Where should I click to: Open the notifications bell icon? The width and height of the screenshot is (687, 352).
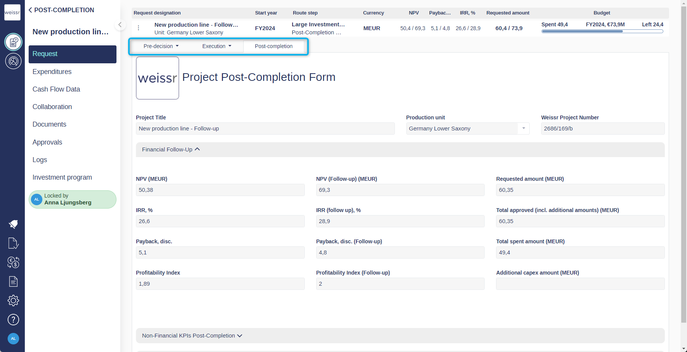pyautogui.click(x=13, y=224)
